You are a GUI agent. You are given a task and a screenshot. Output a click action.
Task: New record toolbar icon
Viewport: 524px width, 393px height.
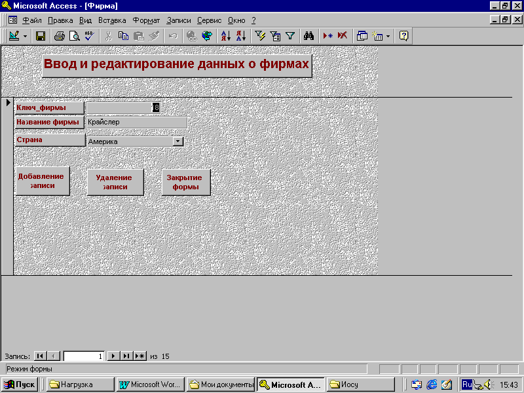[x=328, y=36]
